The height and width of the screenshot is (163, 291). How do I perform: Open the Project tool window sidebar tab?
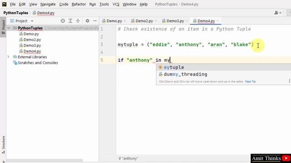3,27
